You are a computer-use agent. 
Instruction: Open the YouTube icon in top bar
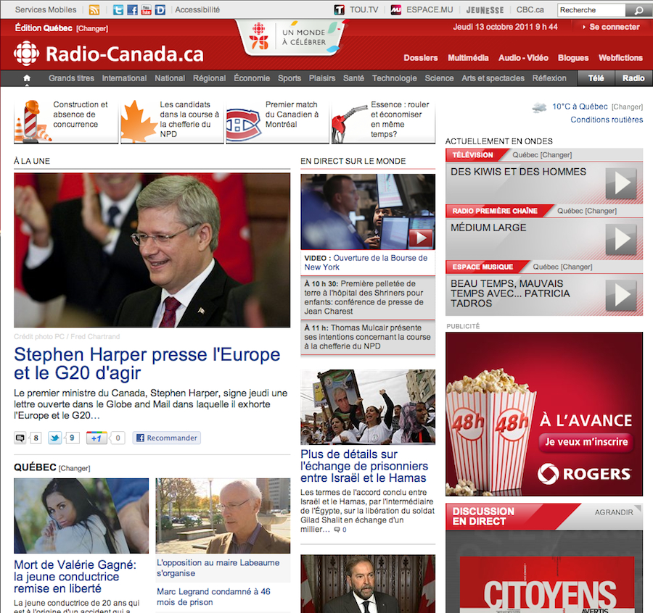[146, 9]
